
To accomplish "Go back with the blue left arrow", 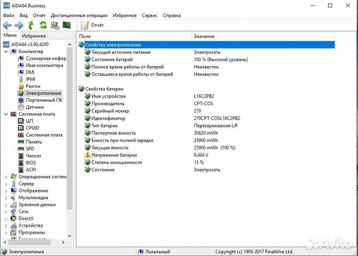I will click(x=7, y=25).
